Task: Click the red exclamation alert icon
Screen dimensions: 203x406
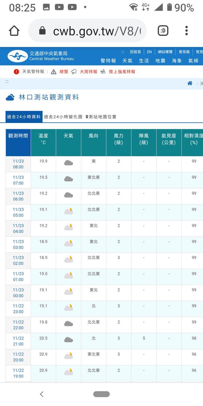Action: (x=16, y=72)
